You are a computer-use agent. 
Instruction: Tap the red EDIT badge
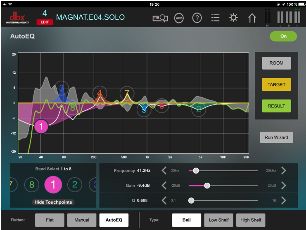coord(45,22)
